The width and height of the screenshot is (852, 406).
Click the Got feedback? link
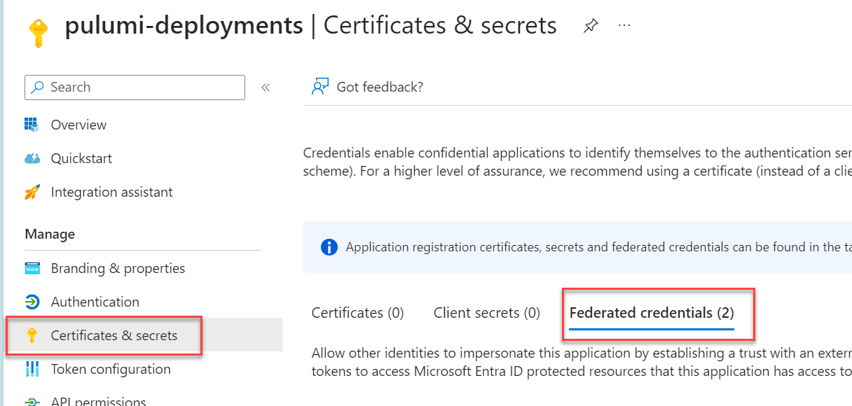click(x=380, y=87)
